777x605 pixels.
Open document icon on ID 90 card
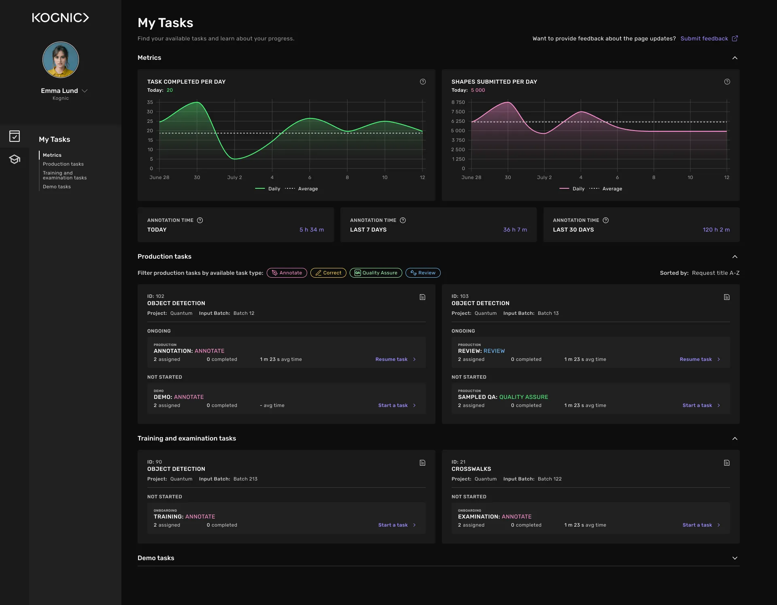[422, 463]
